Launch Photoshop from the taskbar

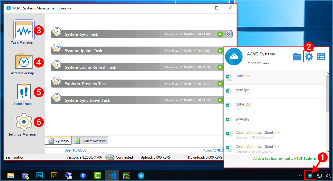pyautogui.click(x=39, y=175)
